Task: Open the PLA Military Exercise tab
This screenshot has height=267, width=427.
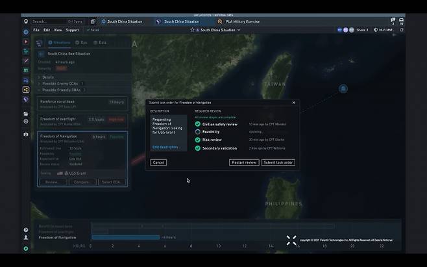Action: (239, 21)
